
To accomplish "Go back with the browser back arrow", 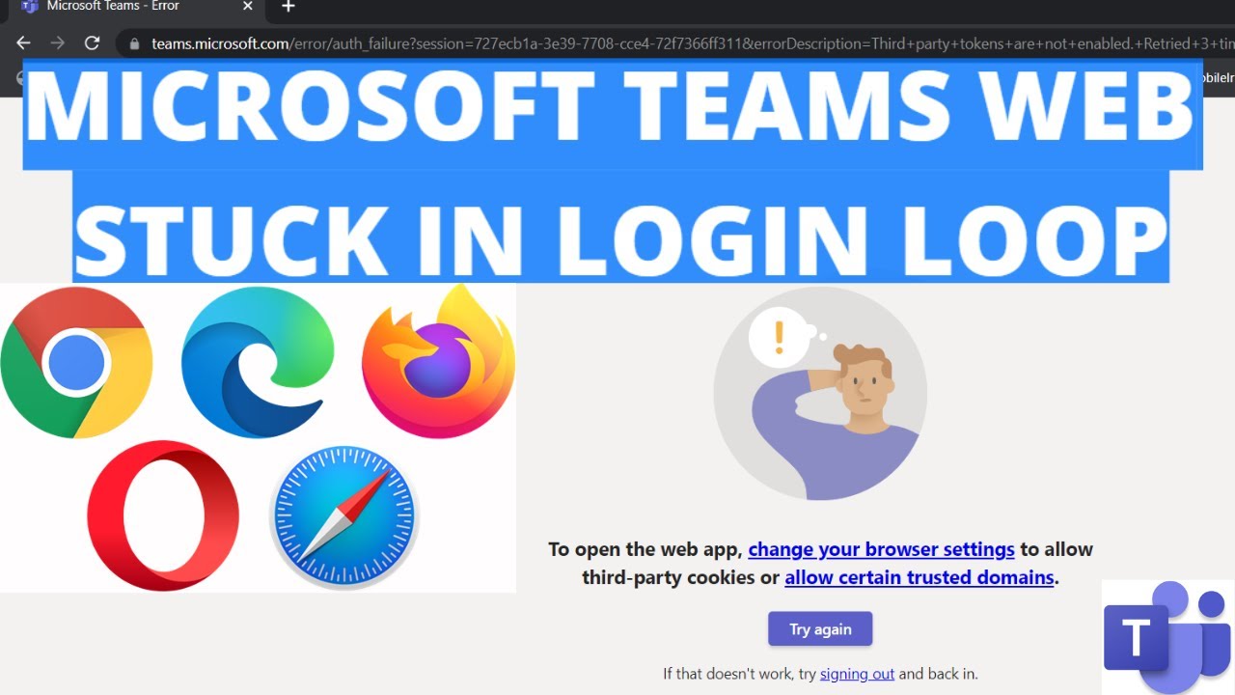I will (23, 42).
